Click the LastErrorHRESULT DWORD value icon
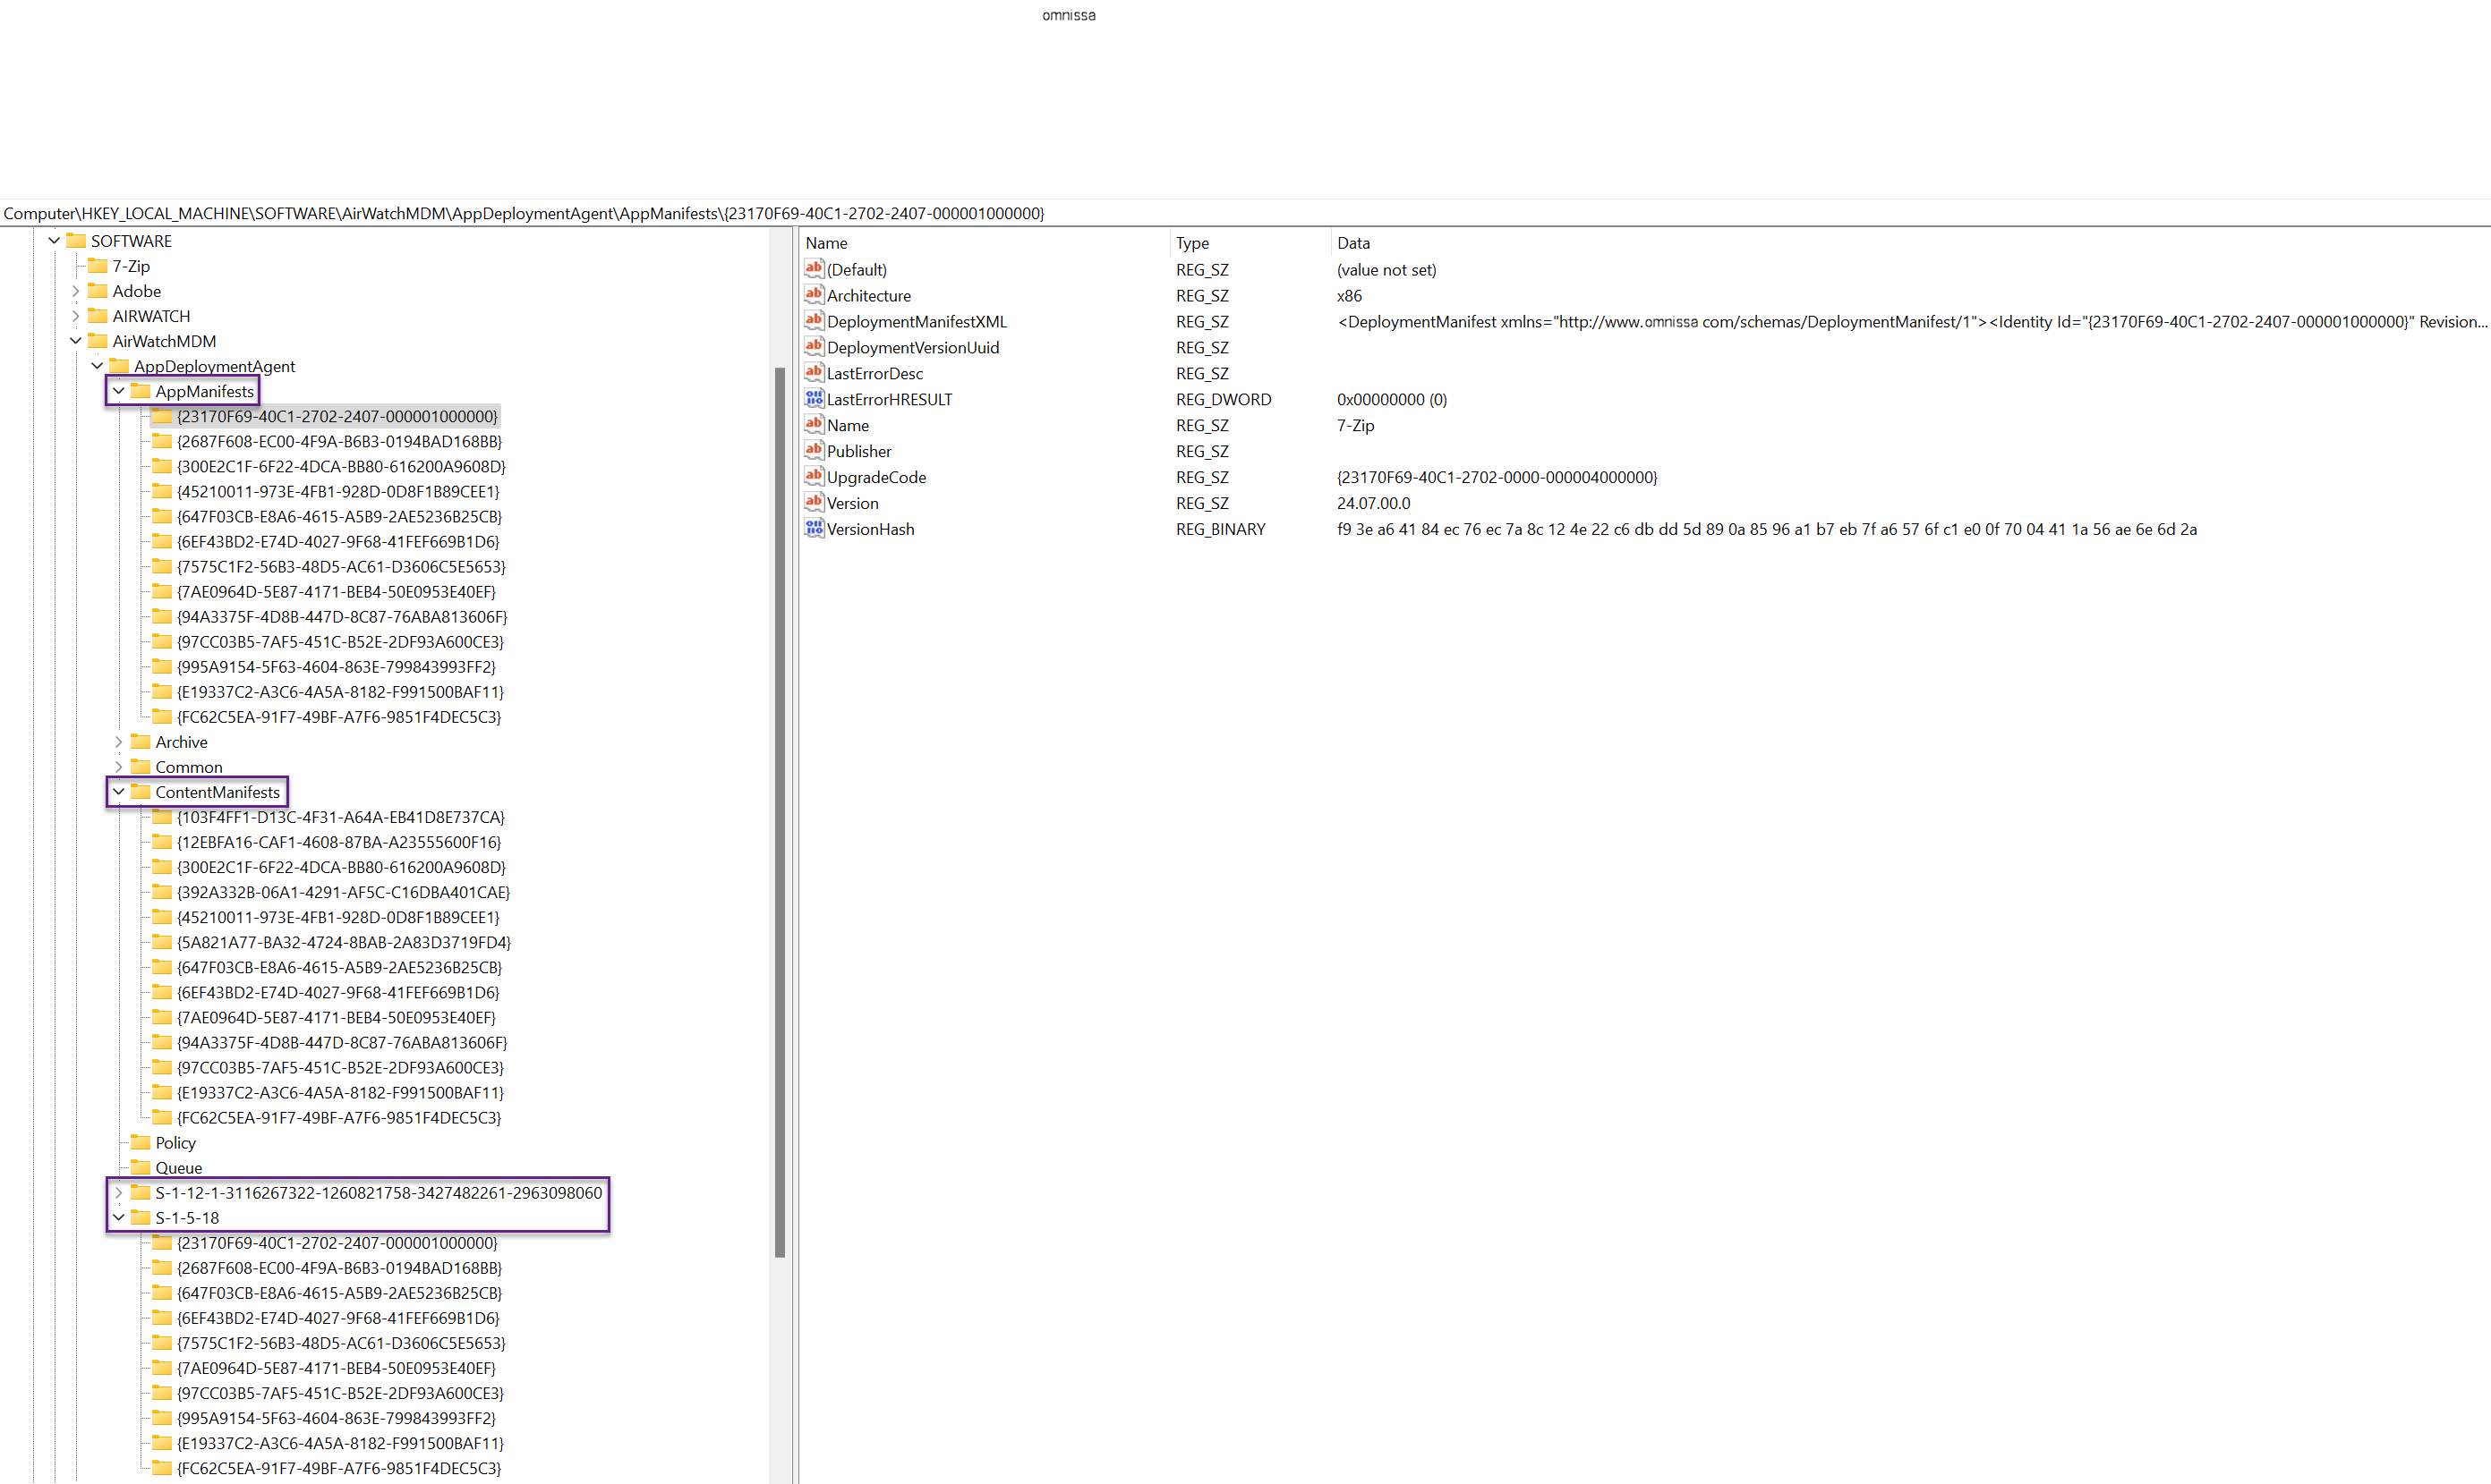2491x1484 pixels. [x=814, y=399]
